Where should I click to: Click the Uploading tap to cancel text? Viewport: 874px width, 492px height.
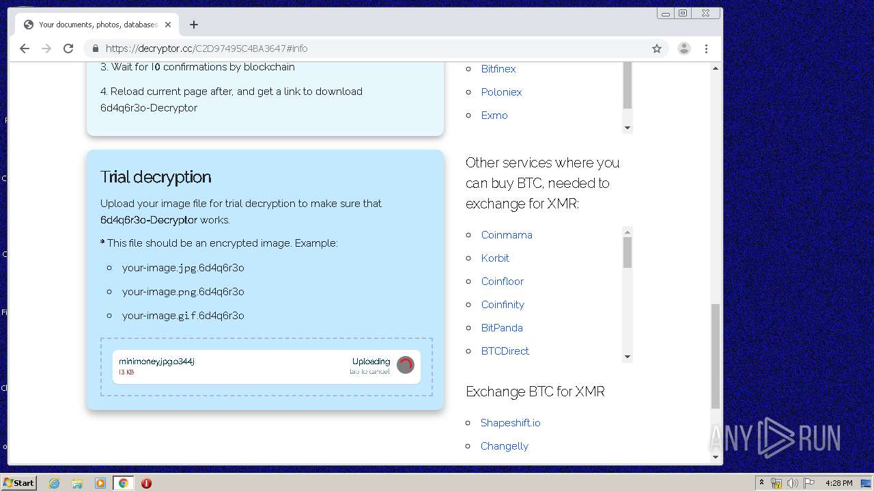point(370,366)
